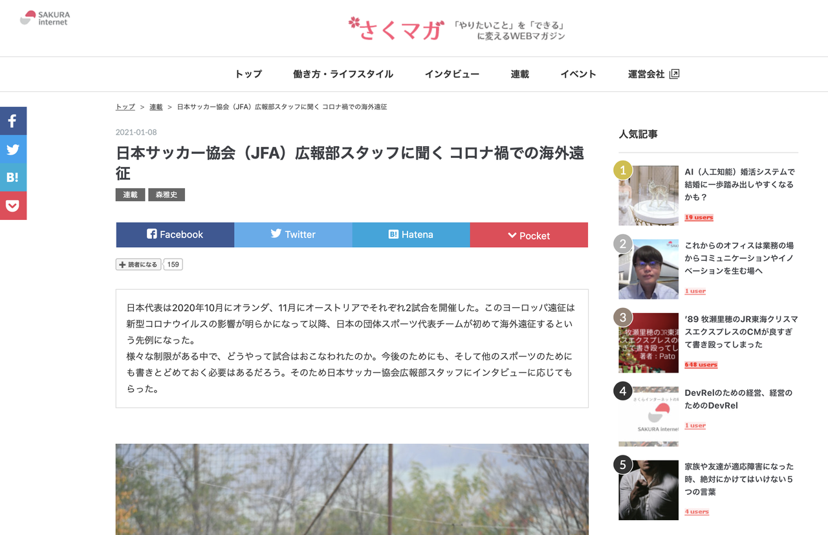Click the 森雅史 author tag

166,195
